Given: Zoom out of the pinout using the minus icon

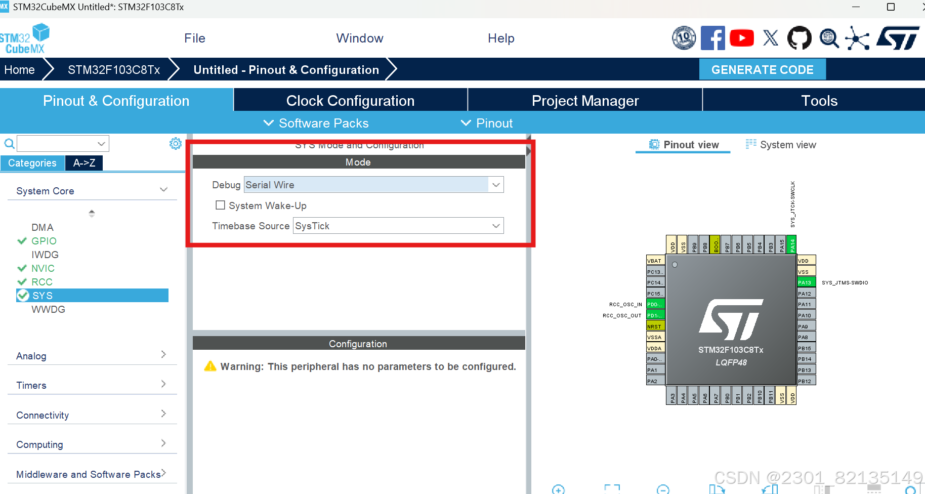Looking at the screenshot, I should (x=663, y=489).
